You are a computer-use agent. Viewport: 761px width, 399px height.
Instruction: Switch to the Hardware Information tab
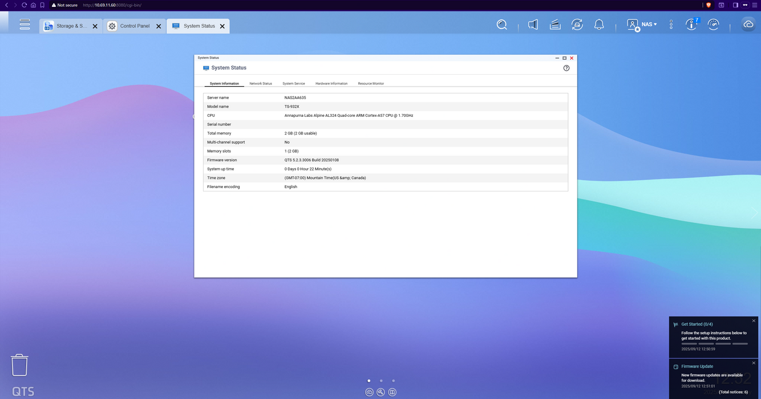(x=331, y=84)
